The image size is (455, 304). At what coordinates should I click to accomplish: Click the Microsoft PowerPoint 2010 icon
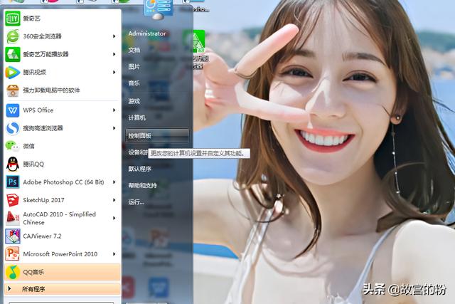13,253
